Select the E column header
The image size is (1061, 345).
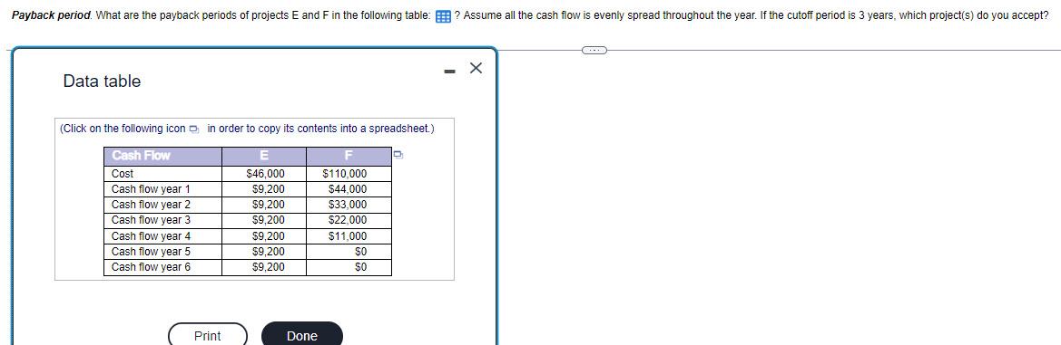[264, 156]
